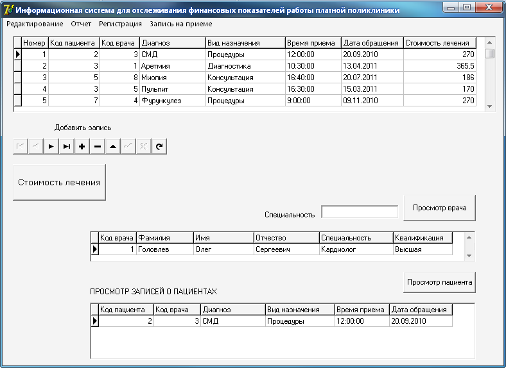Select the Фурункулез diagnosis cell
Image resolution: width=506 pixels, height=368 pixels.
173,101
